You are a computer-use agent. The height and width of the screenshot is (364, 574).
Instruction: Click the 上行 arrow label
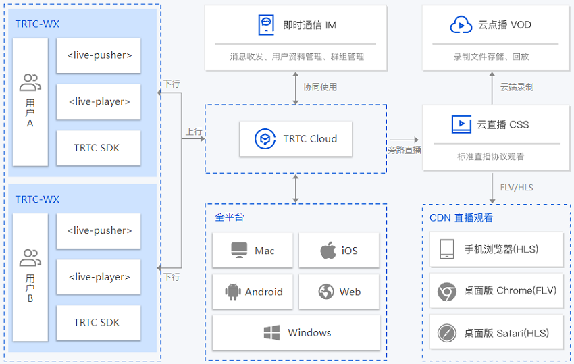(x=194, y=132)
